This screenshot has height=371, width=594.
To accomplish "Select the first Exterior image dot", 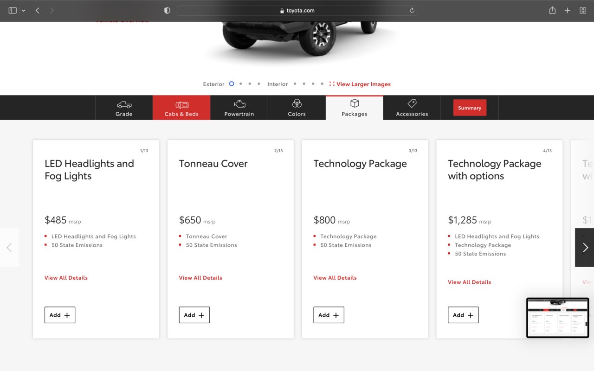I will click(x=232, y=84).
